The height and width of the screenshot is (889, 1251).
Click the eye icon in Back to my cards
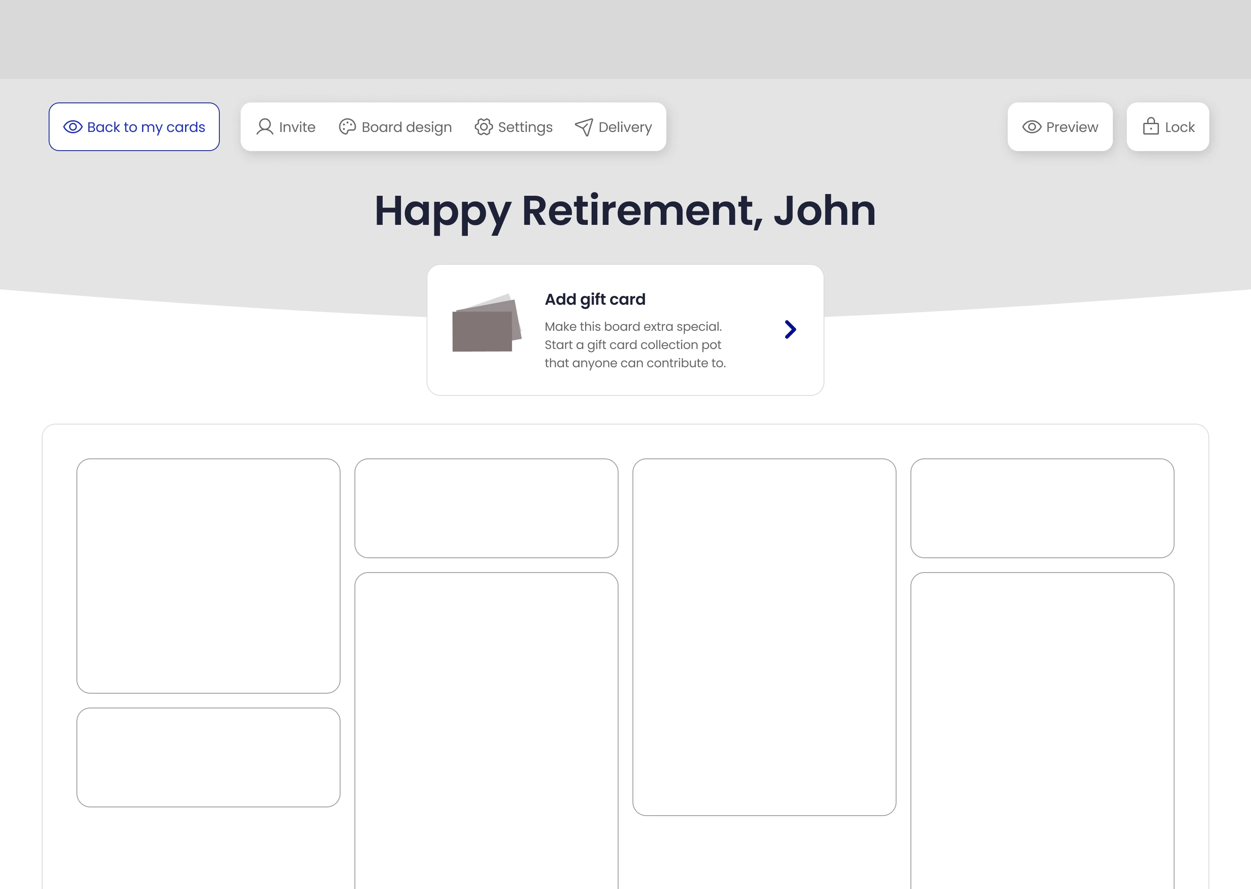73,127
